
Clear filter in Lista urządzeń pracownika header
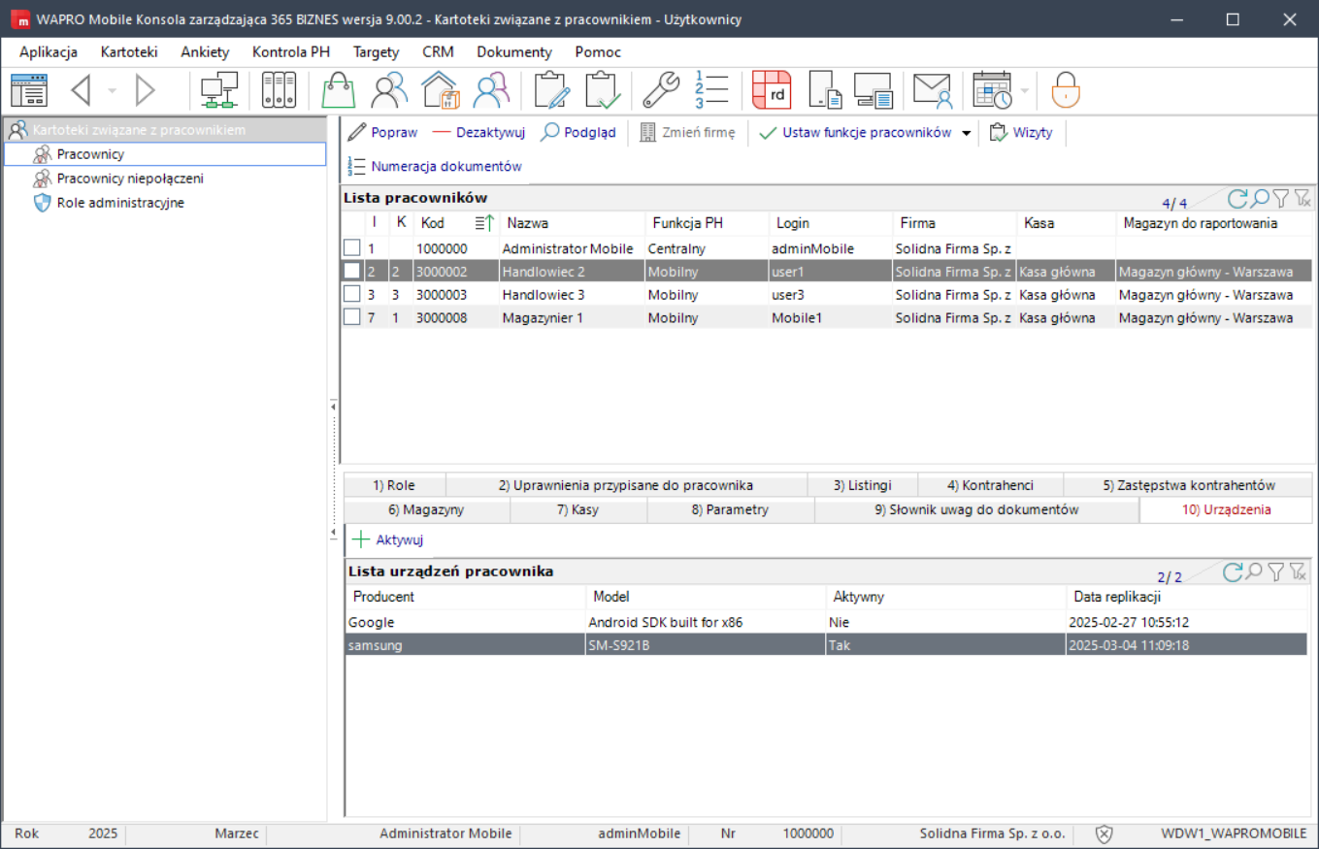pyautogui.click(x=1298, y=571)
